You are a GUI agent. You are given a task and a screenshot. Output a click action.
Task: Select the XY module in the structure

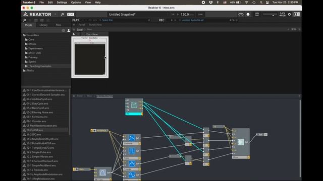pos(134,107)
